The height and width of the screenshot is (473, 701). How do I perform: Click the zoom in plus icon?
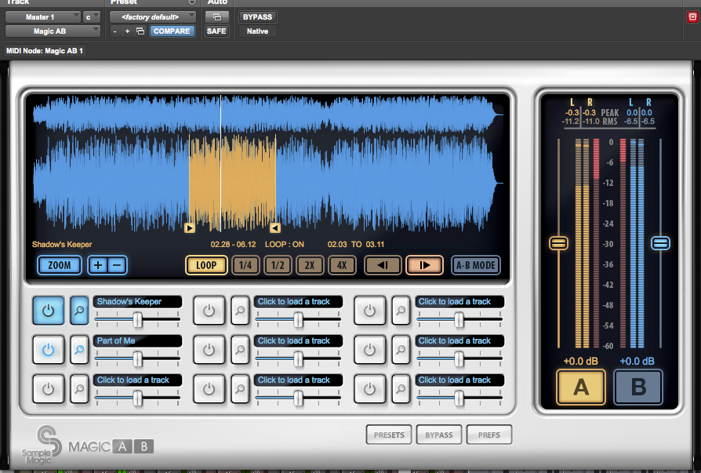tap(98, 265)
